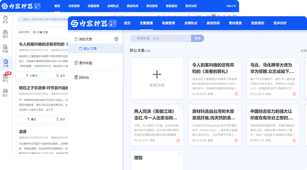
Task: Open 全文 of 明日之子乐团季 article
Action: click(61, 119)
